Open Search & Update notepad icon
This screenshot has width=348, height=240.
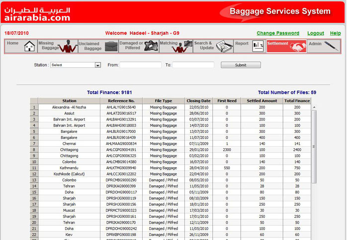[x=224, y=47]
